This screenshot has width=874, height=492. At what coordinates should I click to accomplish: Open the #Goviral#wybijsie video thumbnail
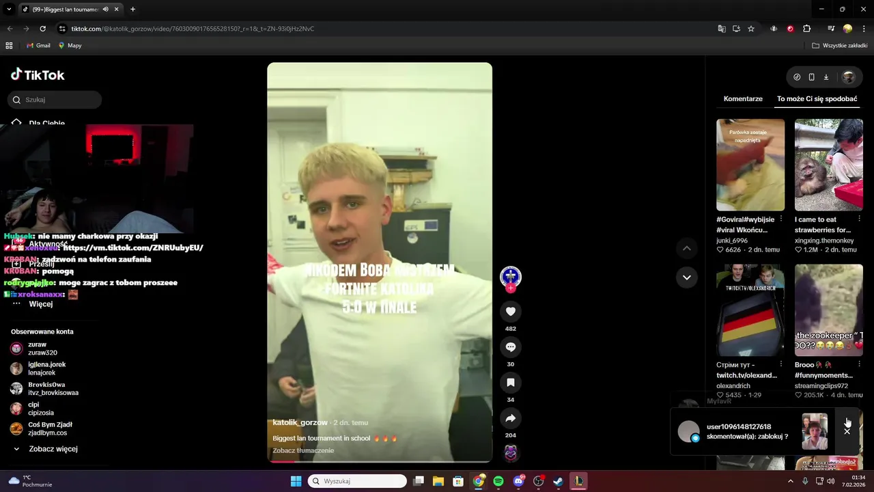(x=750, y=165)
